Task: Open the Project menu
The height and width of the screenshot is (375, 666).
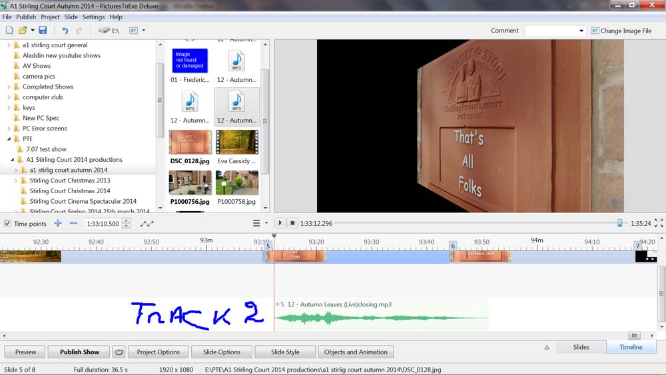Action: (x=50, y=17)
